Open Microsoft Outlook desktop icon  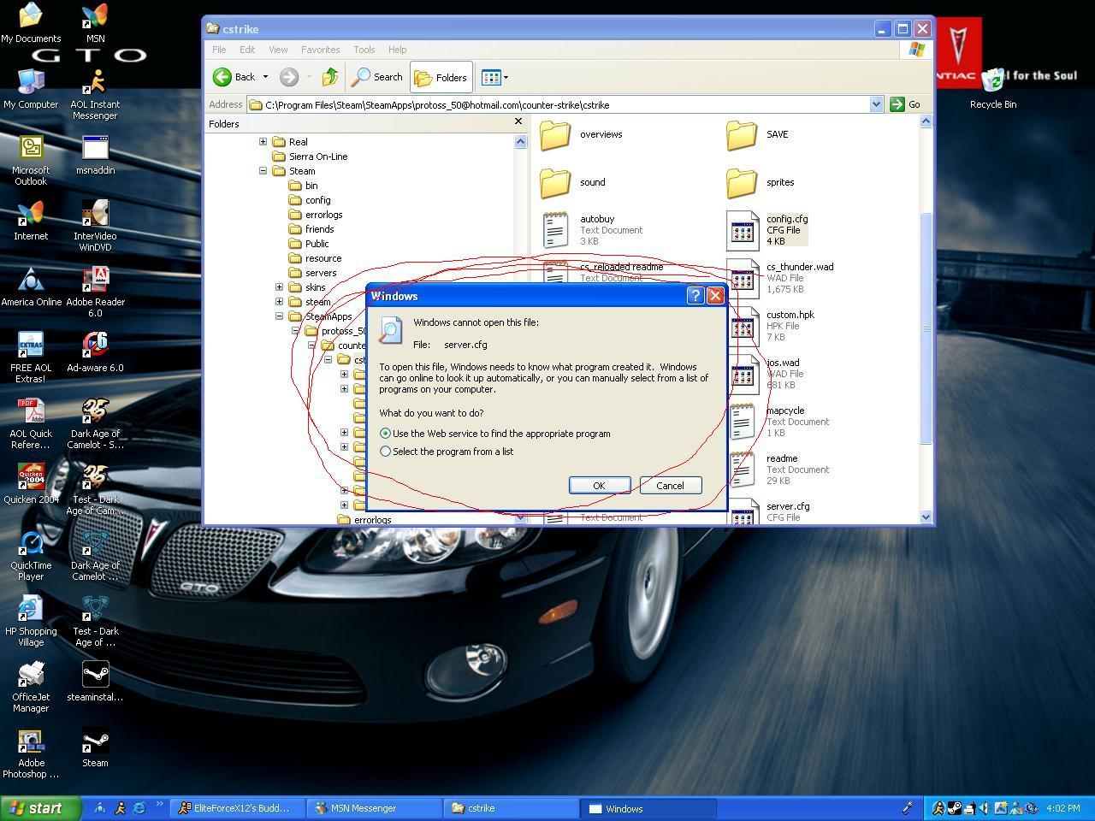(31, 160)
